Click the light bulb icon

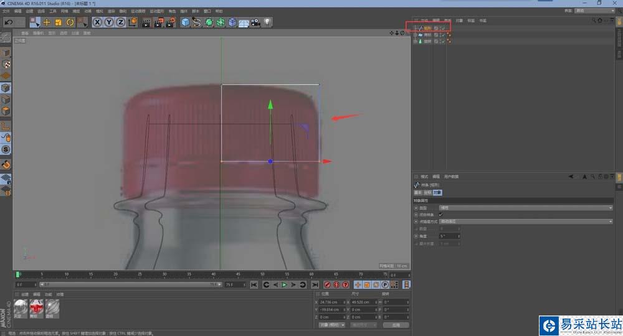coord(267,22)
